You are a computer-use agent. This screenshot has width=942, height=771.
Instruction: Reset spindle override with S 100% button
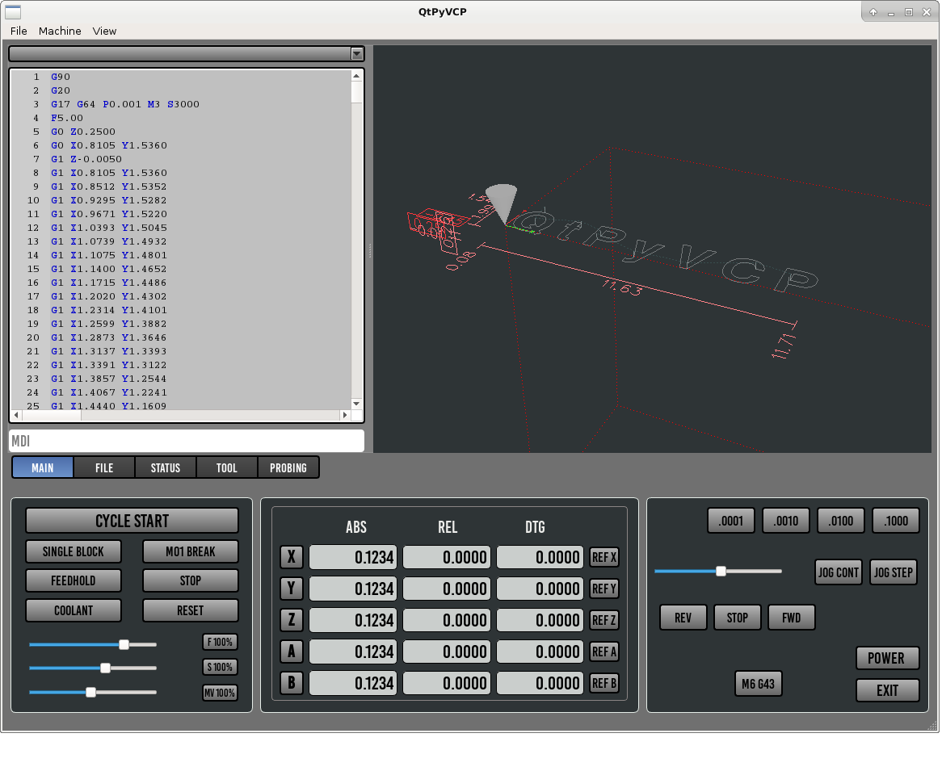click(x=220, y=667)
